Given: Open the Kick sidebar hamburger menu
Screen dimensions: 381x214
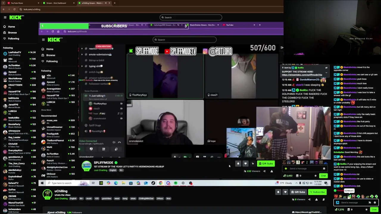Looking at the screenshot, I should pyautogui.click(x=5, y=18).
